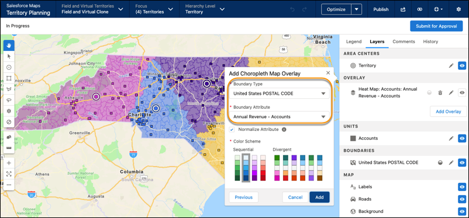469x218 pixels.
Task: Click Add in the overlay dialog
Action: tap(319, 198)
